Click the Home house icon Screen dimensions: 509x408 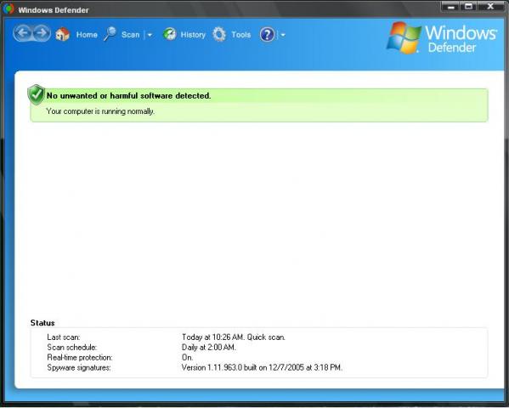point(62,35)
